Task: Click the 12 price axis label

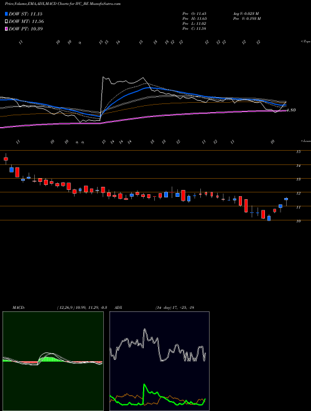Action: coord(298,194)
